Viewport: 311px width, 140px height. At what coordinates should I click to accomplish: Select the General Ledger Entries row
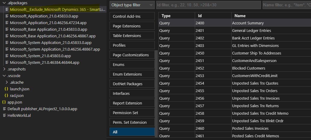click(235, 30)
